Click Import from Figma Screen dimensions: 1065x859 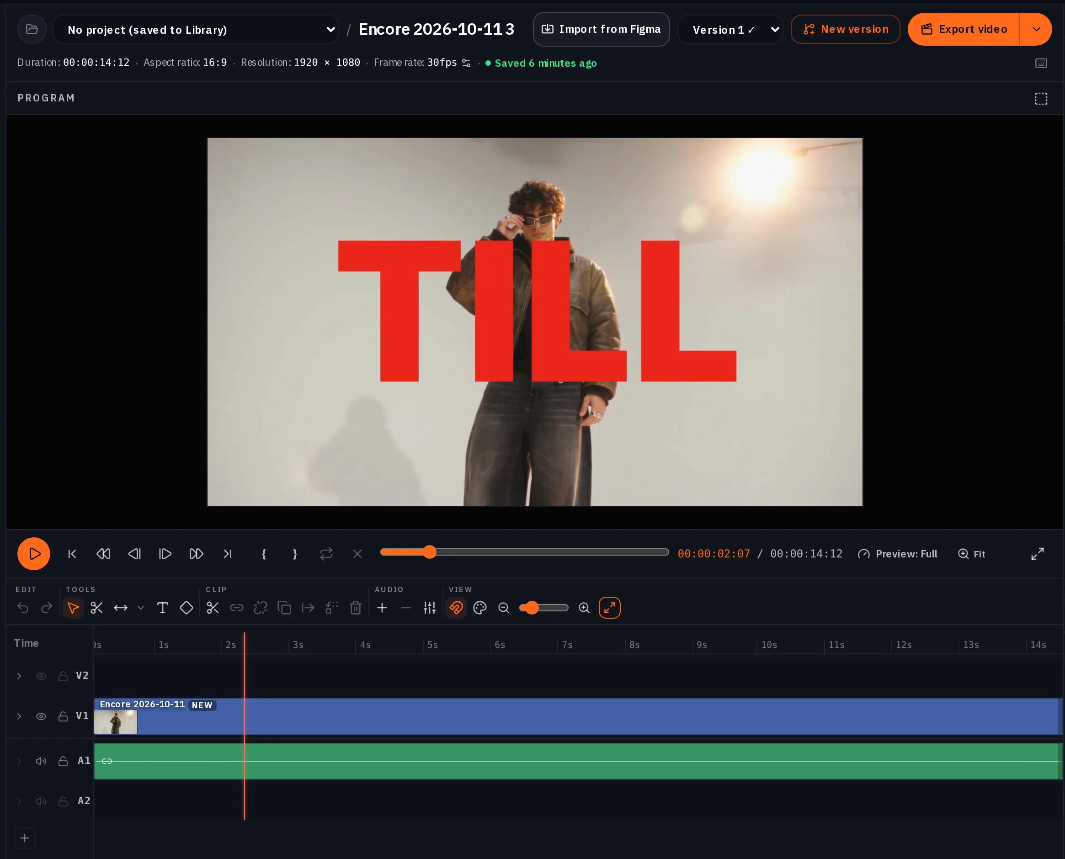tap(601, 29)
